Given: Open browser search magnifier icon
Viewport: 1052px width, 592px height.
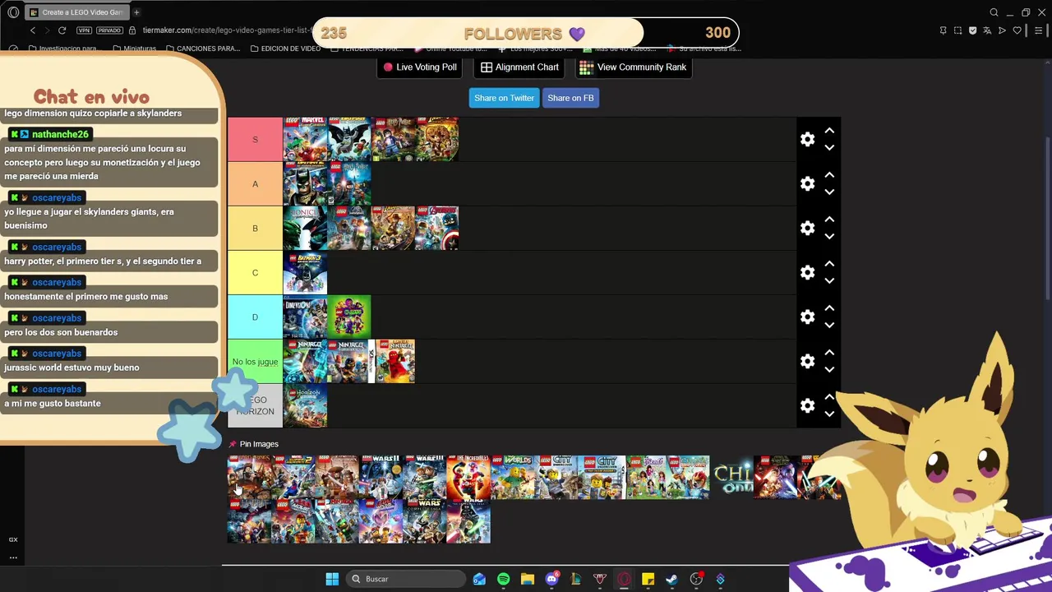Looking at the screenshot, I should 994,12.
